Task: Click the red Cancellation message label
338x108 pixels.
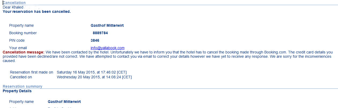Action: [x=23, y=52]
